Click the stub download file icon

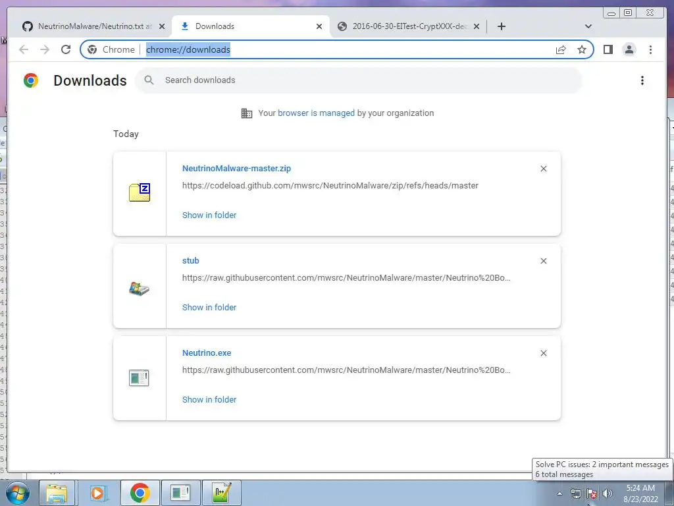click(x=140, y=288)
